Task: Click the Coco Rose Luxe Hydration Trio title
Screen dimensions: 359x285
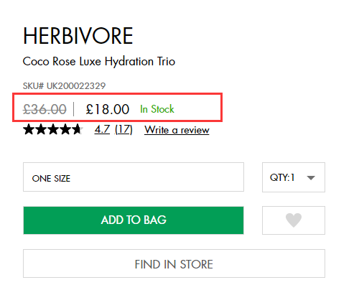Action: pos(99,62)
